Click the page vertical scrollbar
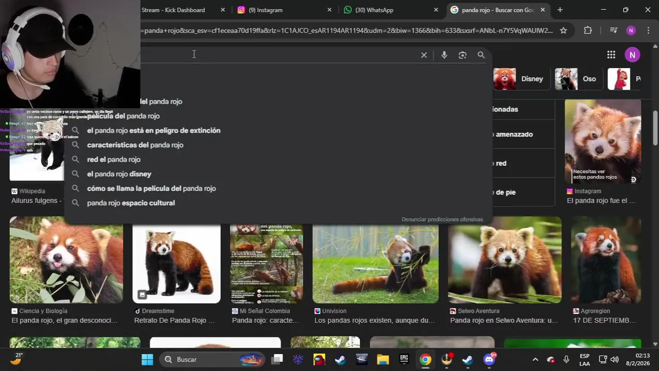 (655, 129)
